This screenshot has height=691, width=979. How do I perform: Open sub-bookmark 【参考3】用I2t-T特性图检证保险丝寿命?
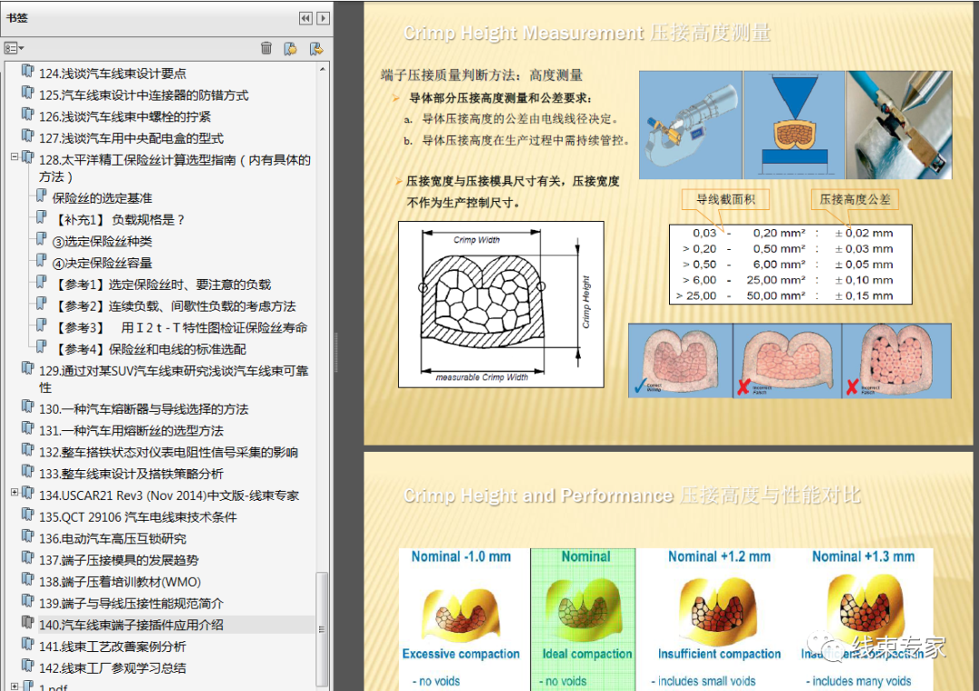click(179, 328)
